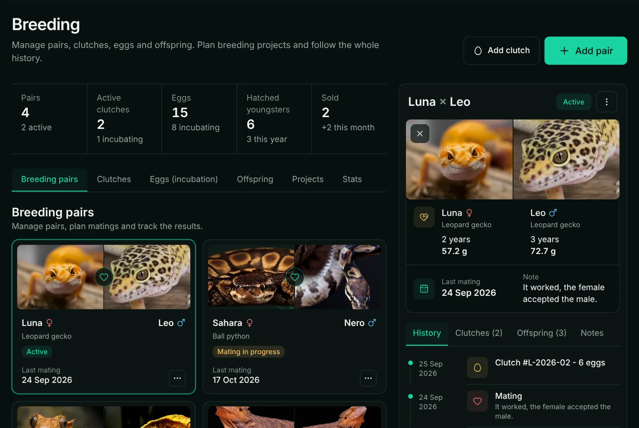This screenshot has width=639, height=428.
Task: Click the Active clutches stat tile
Action: click(125, 119)
